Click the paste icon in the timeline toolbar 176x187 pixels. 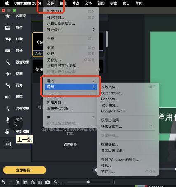[33, 182]
